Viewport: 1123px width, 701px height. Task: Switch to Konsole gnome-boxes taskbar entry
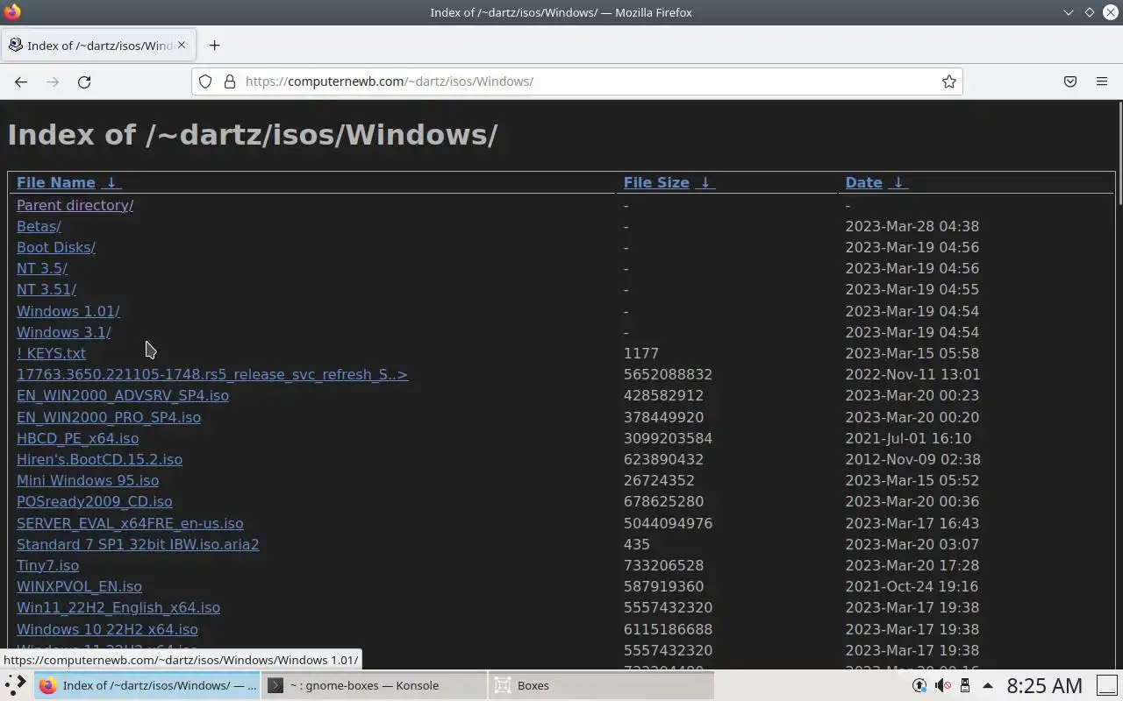(374, 685)
